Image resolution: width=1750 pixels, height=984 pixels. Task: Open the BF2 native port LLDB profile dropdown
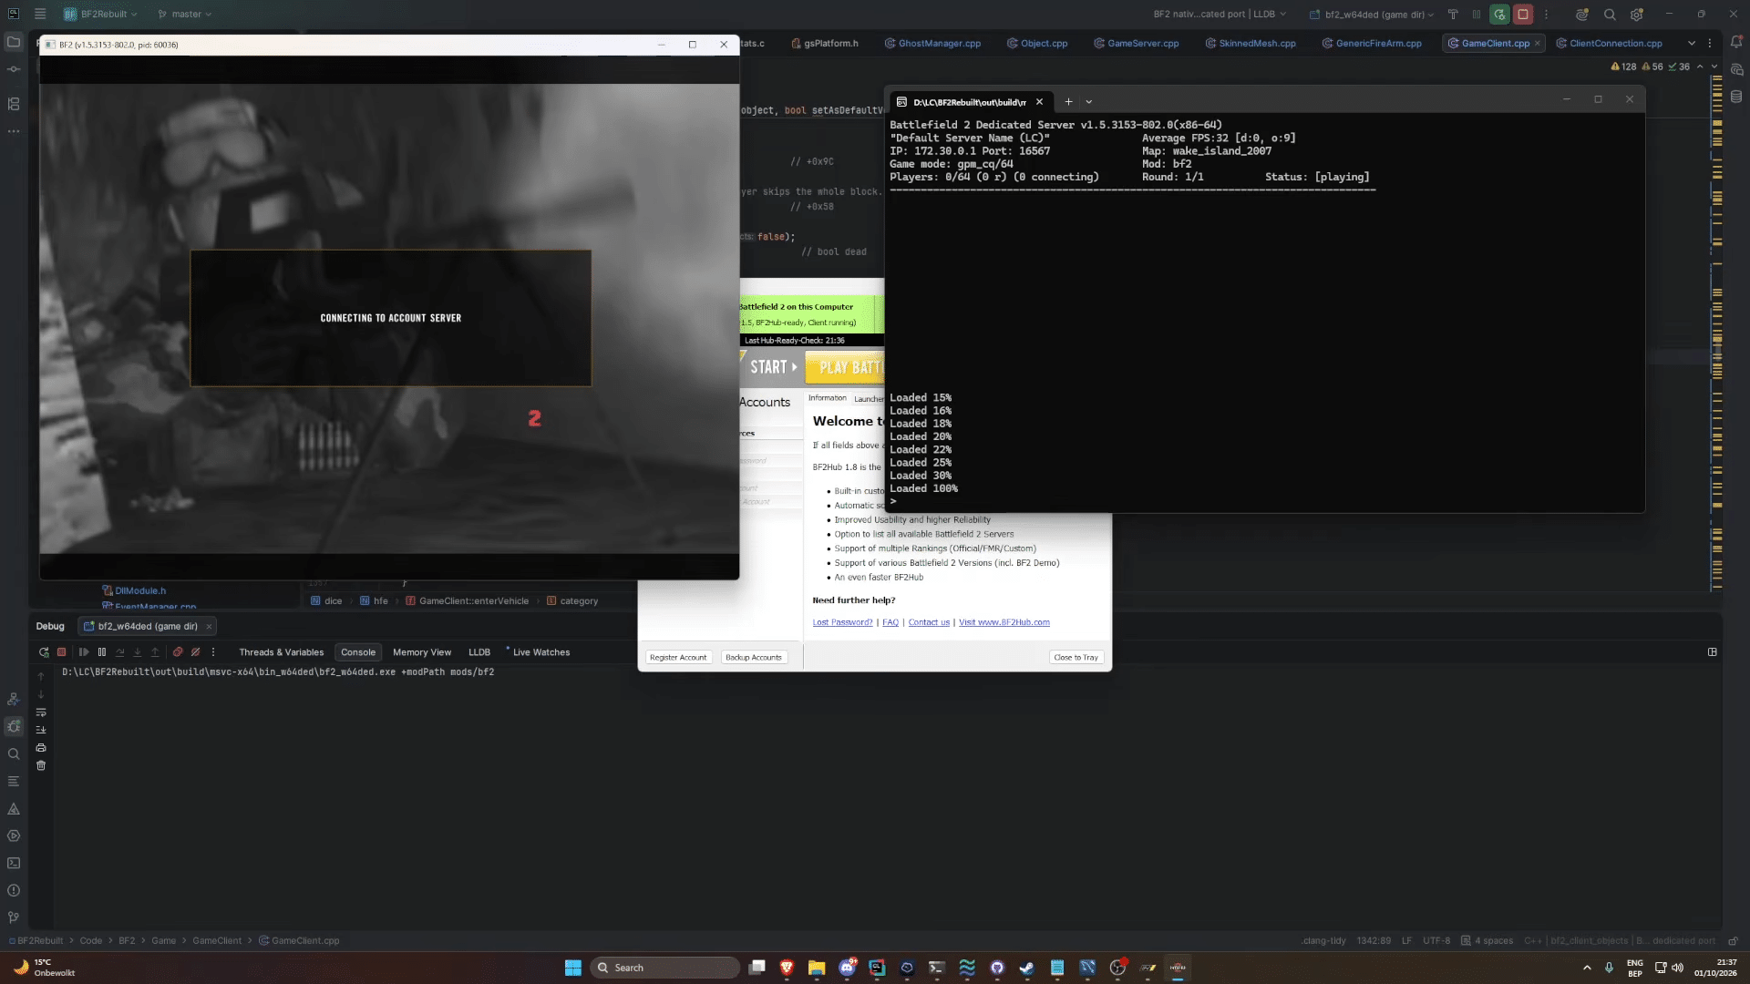pyautogui.click(x=1220, y=15)
